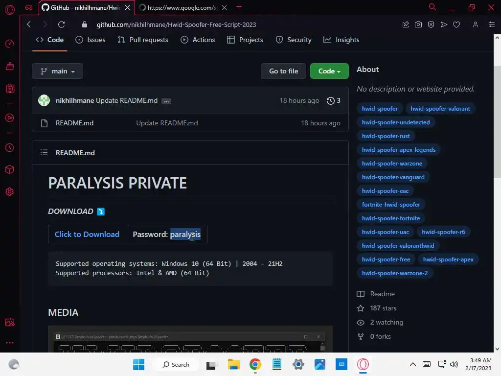View the 0 forks link

point(374,336)
